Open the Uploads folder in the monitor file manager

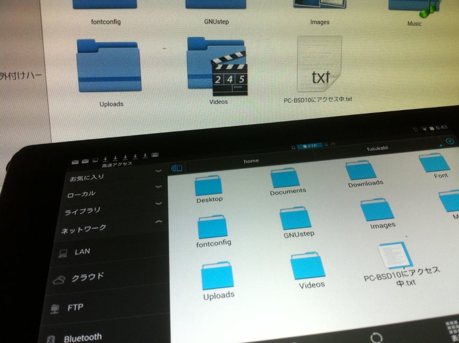click(109, 66)
